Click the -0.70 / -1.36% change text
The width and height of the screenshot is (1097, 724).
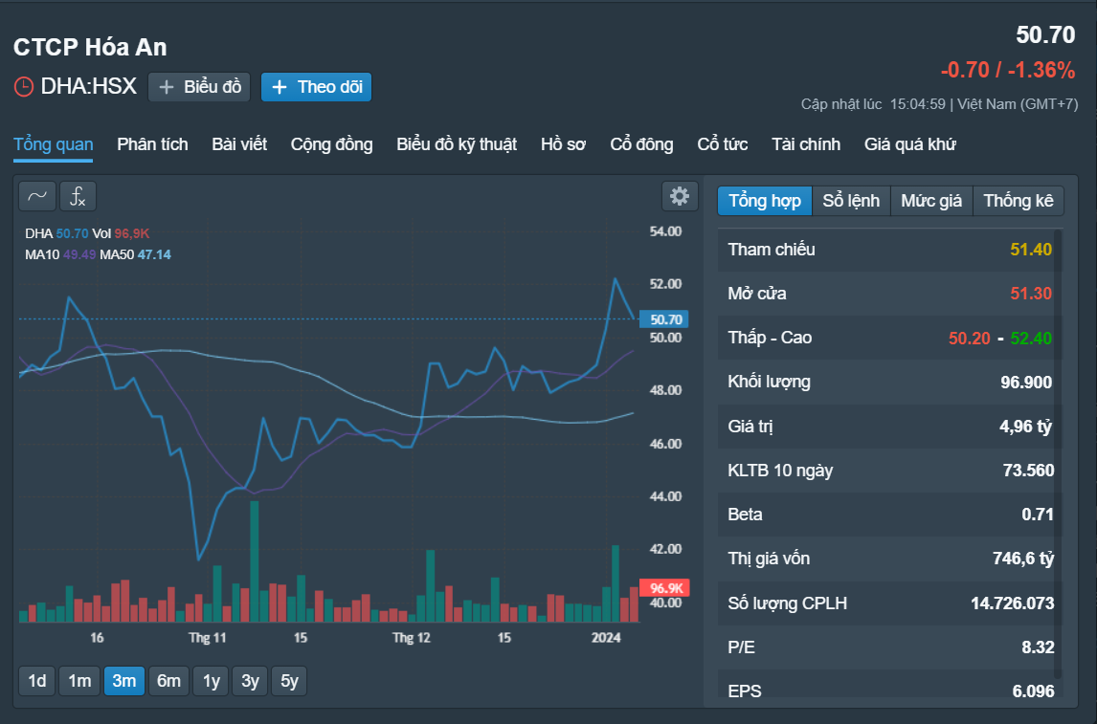pyautogui.click(x=1007, y=70)
